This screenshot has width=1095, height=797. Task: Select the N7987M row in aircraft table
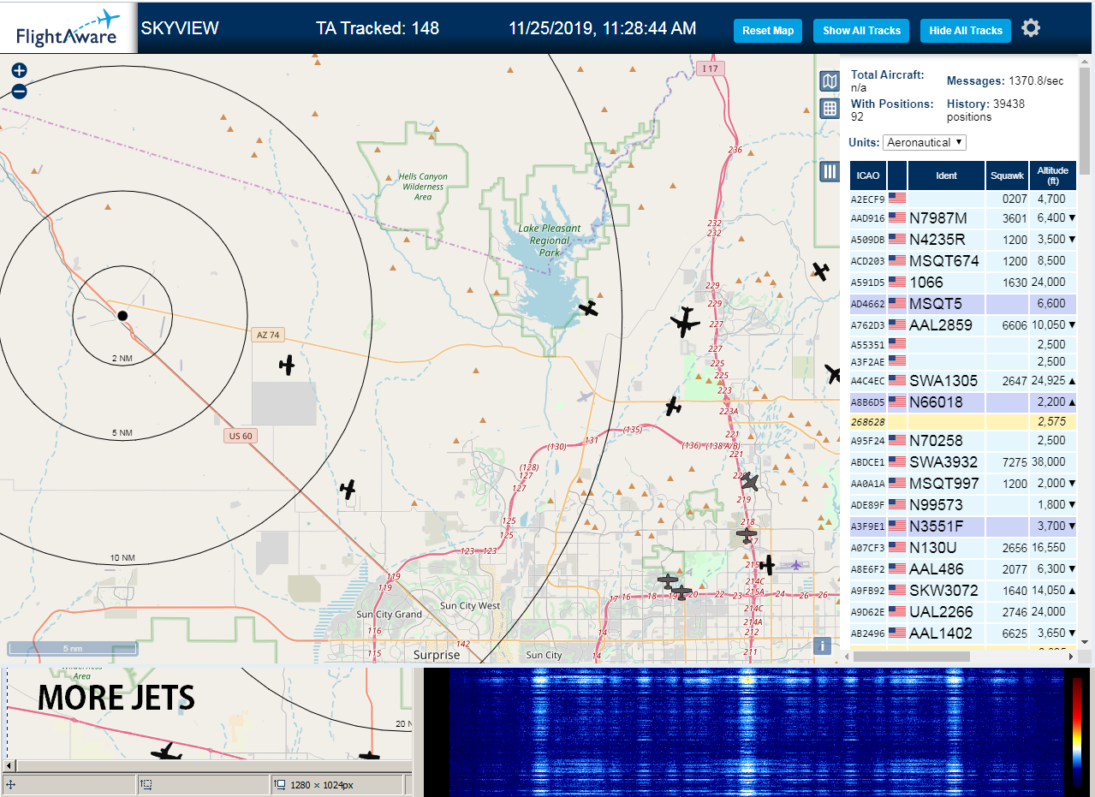[963, 218]
